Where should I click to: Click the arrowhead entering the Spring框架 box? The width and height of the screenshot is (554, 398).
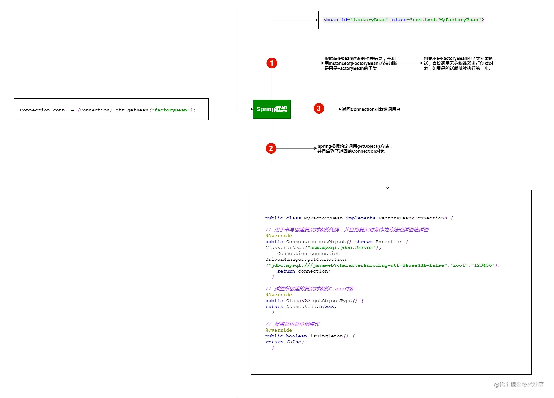(252, 109)
